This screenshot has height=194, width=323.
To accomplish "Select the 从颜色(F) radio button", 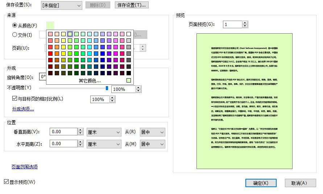I will pyautogui.click(x=15, y=26).
